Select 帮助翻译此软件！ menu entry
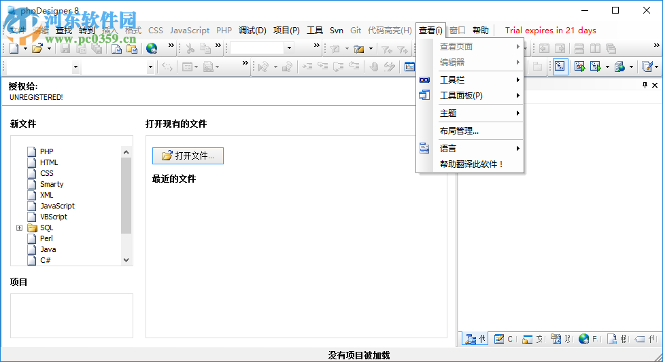 pos(470,164)
